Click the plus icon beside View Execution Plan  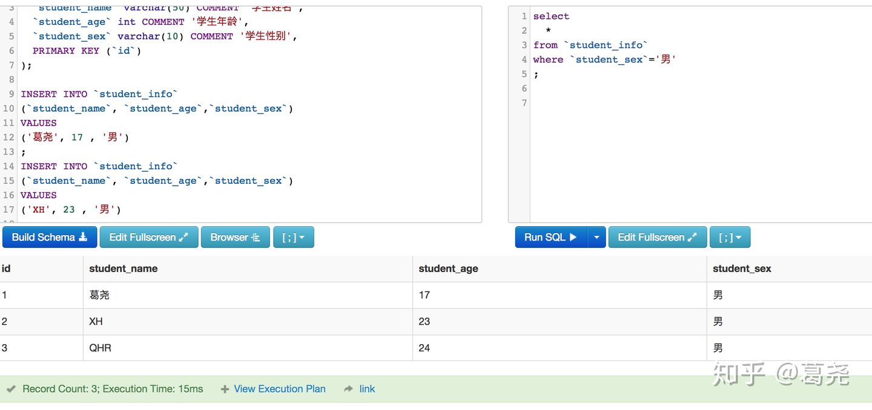[x=225, y=389]
